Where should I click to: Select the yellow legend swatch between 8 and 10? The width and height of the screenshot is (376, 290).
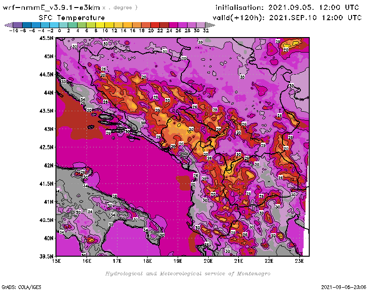(x=100, y=25)
